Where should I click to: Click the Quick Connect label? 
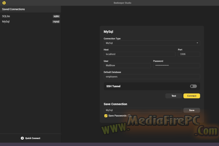(33, 138)
